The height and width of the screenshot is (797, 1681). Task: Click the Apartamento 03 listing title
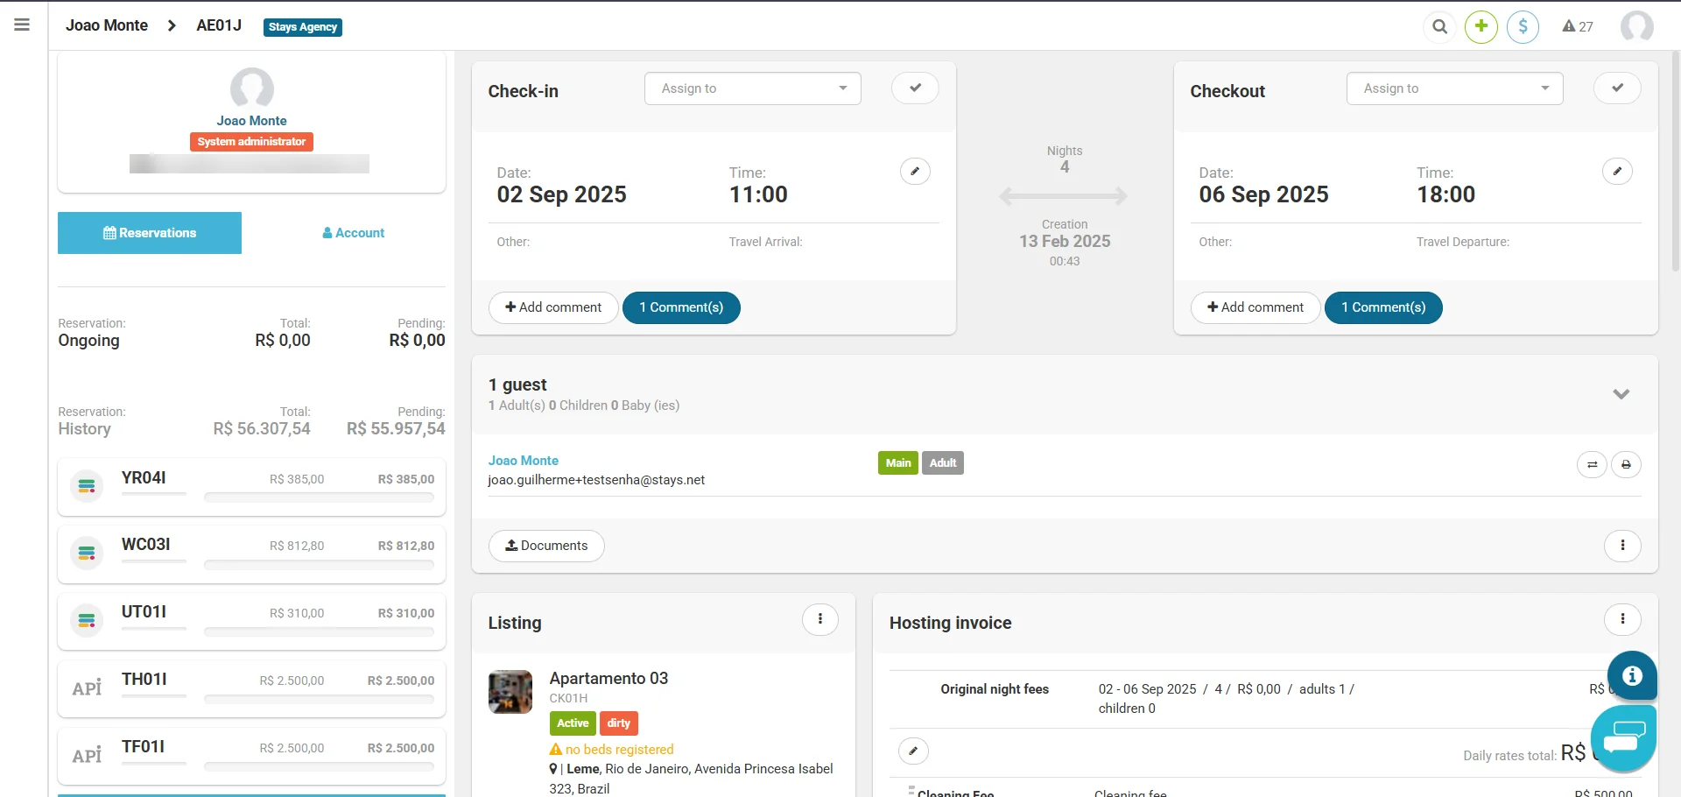608,679
